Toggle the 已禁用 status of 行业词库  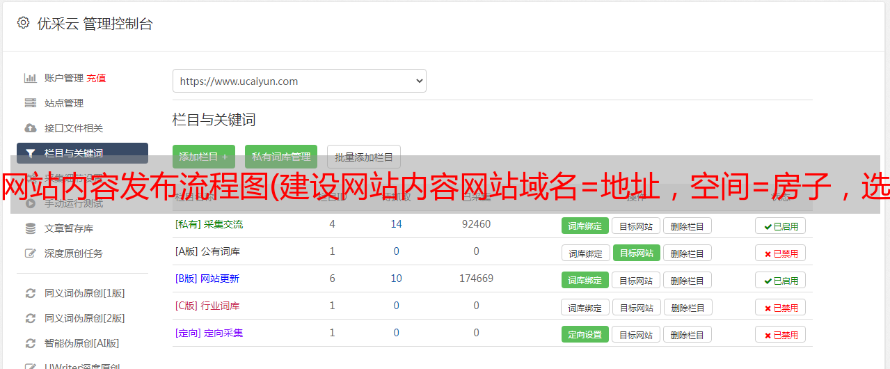click(781, 307)
